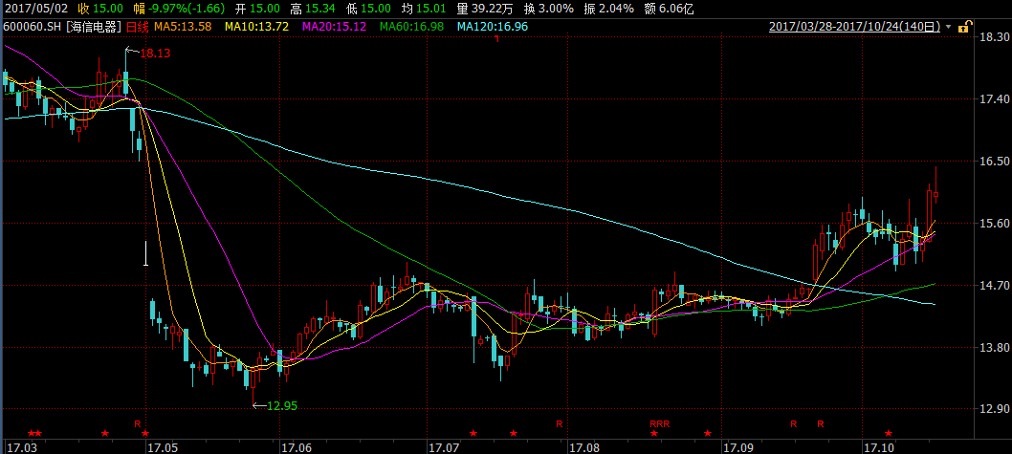Screen dimensions: 1012x454
Task: Click the candlestick at the 18.13 high
Action: 125,82
